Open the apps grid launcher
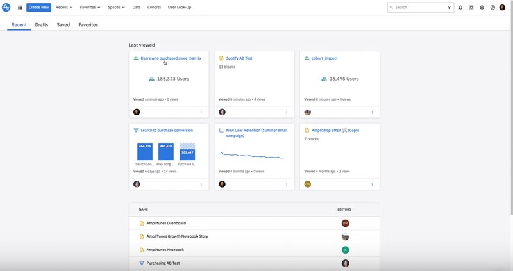This screenshot has height=271, width=513. click(19, 7)
